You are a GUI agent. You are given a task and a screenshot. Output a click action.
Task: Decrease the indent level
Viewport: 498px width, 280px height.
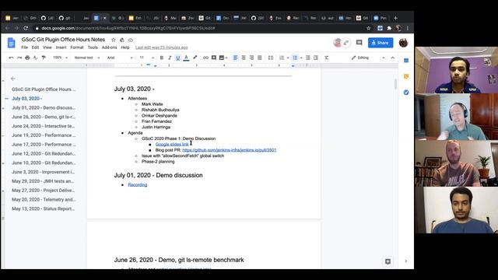click(x=308, y=58)
